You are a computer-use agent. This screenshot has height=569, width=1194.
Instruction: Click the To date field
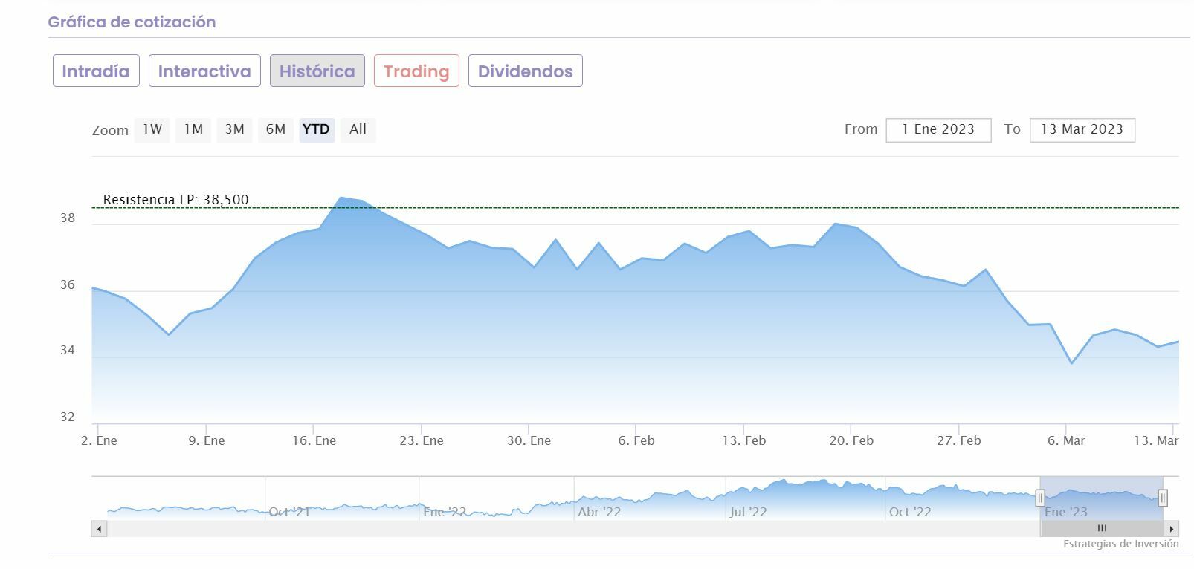[x=1082, y=129]
